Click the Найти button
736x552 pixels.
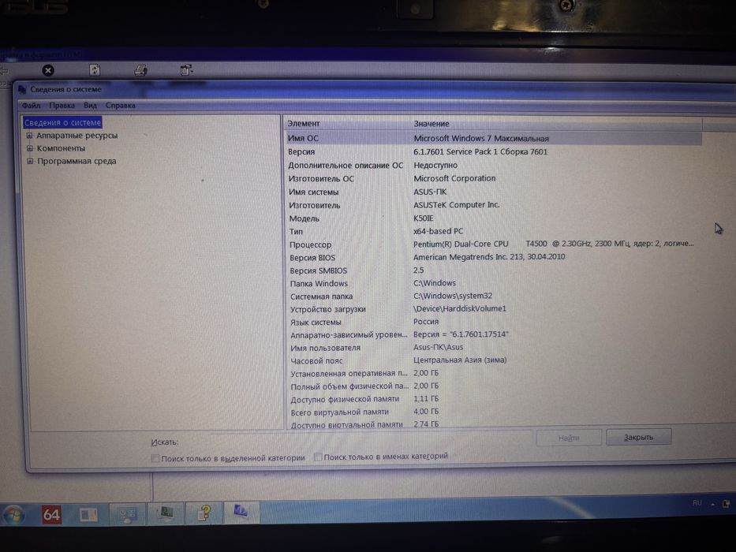point(569,438)
